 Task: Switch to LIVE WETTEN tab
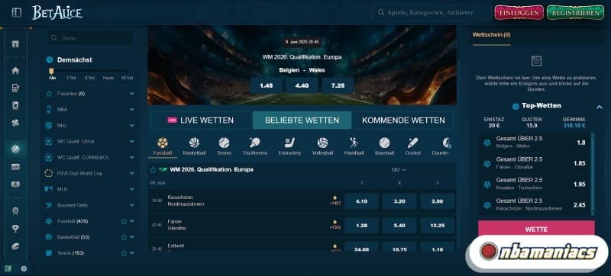201,120
